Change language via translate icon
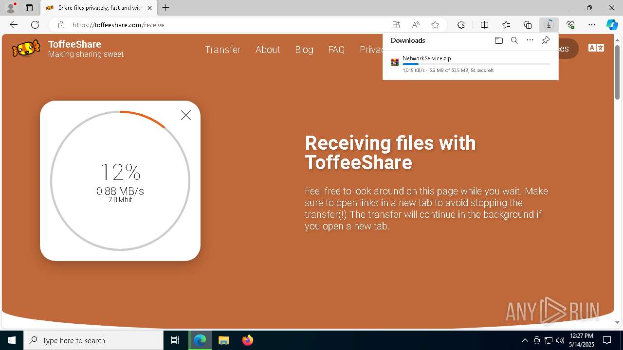 [x=596, y=48]
